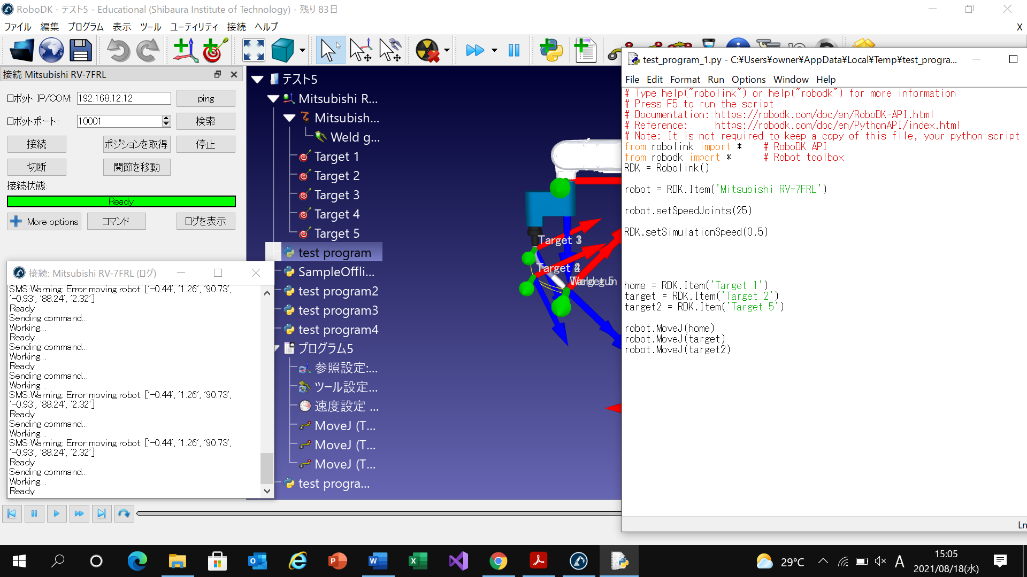The width and height of the screenshot is (1027, 577).
Task: Select the Move Reference Frames cursor tool
Action: pyautogui.click(x=361, y=51)
